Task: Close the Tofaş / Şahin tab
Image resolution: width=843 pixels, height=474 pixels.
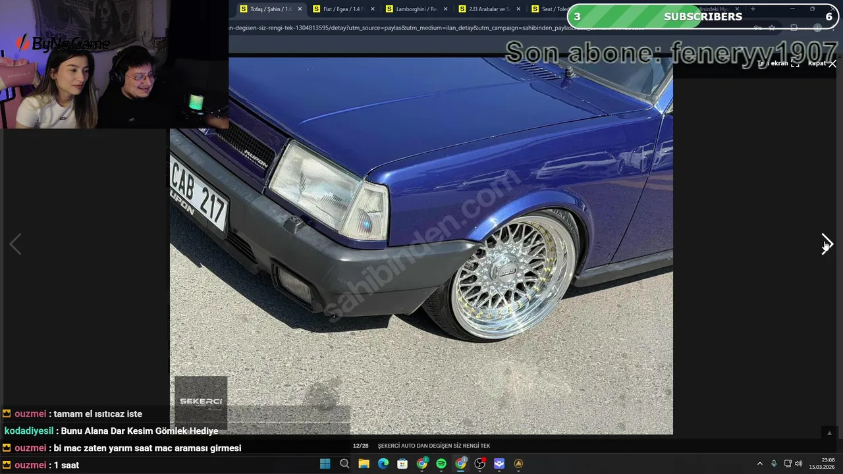Action: pos(300,9)
